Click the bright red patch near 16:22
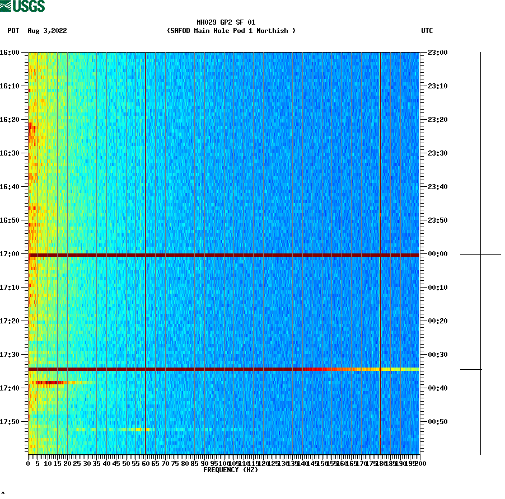 (32, 128)
